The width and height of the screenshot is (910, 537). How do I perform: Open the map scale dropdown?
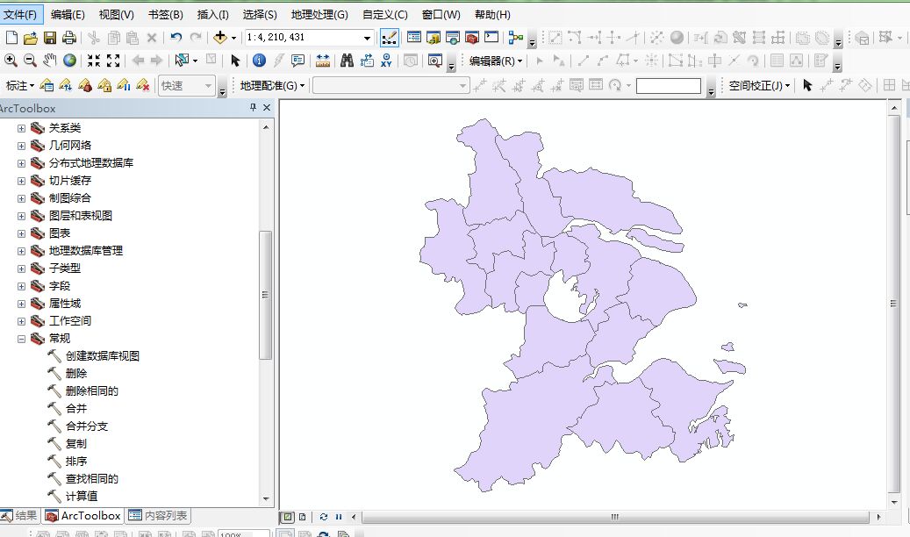(367, 38)
